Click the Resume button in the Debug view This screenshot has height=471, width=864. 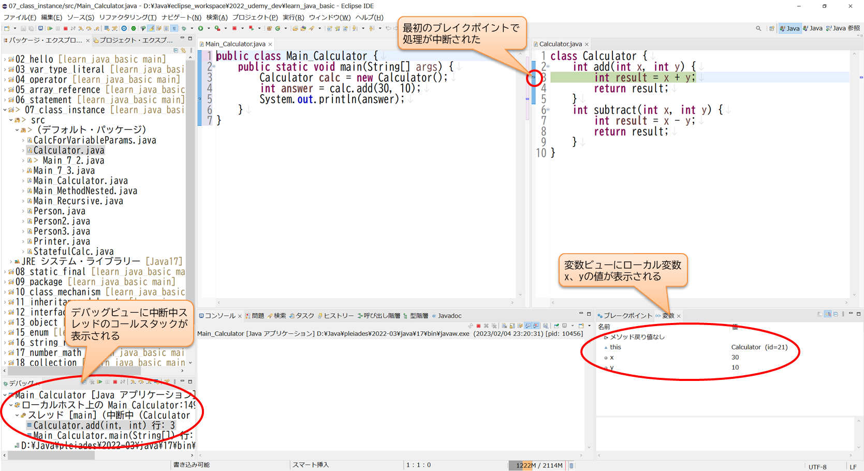point(98,382)
